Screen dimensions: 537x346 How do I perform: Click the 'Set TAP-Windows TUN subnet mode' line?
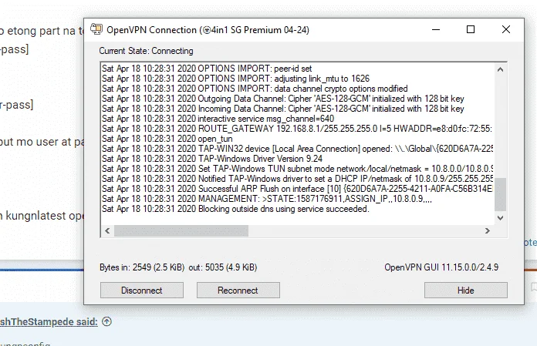297,169
